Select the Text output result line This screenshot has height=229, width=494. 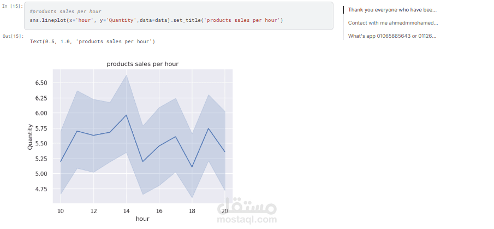92,42
